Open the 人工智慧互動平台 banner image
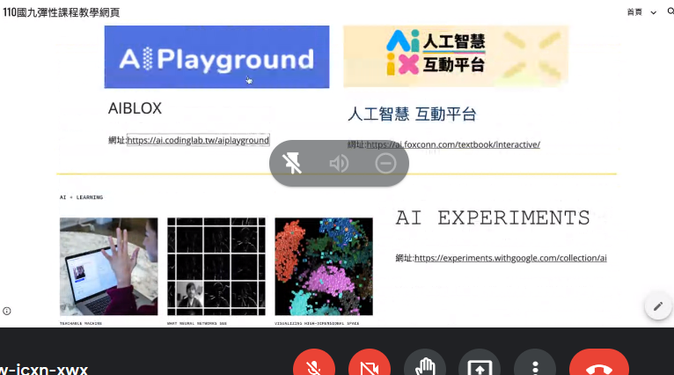 click(456, 56)
